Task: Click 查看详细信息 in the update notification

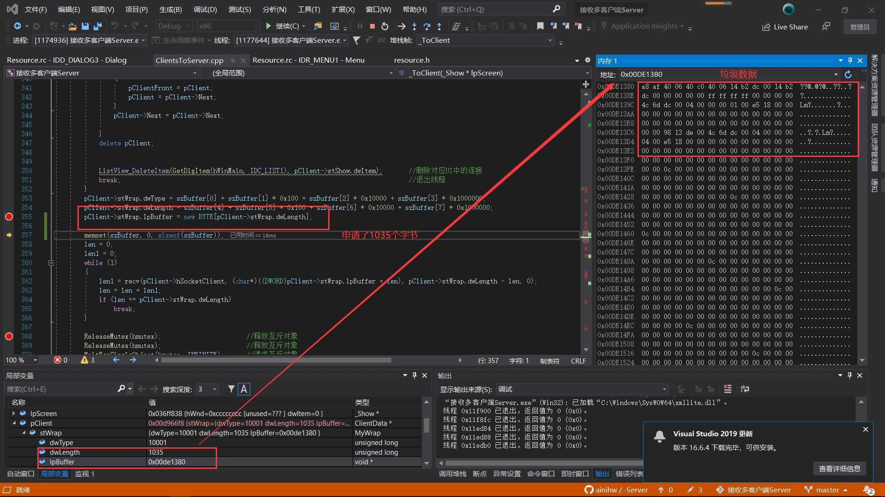Action: [839, 468]
